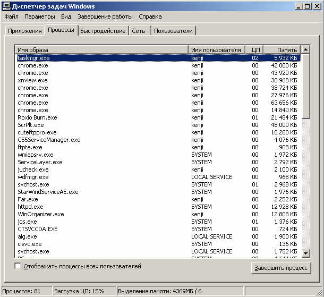The image size is (324, 297).
Task: Select the Far.exe process
Action: 158,199
